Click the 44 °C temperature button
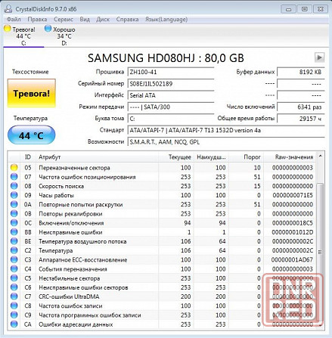 (x=32, y=135)
